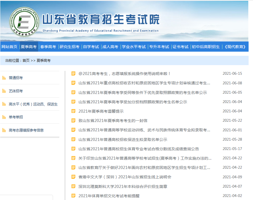Click English subtitle Shandong Provincial Academy
The height and width of the screenshot is (200, 253).
(100, 30)
